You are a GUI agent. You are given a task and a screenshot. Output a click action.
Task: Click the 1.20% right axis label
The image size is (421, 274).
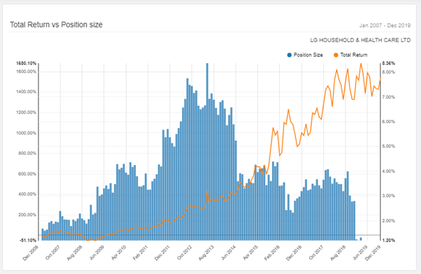click(x=389, y=240)
